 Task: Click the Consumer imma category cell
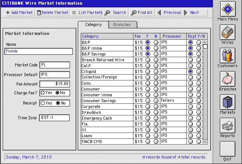[107, 95]
